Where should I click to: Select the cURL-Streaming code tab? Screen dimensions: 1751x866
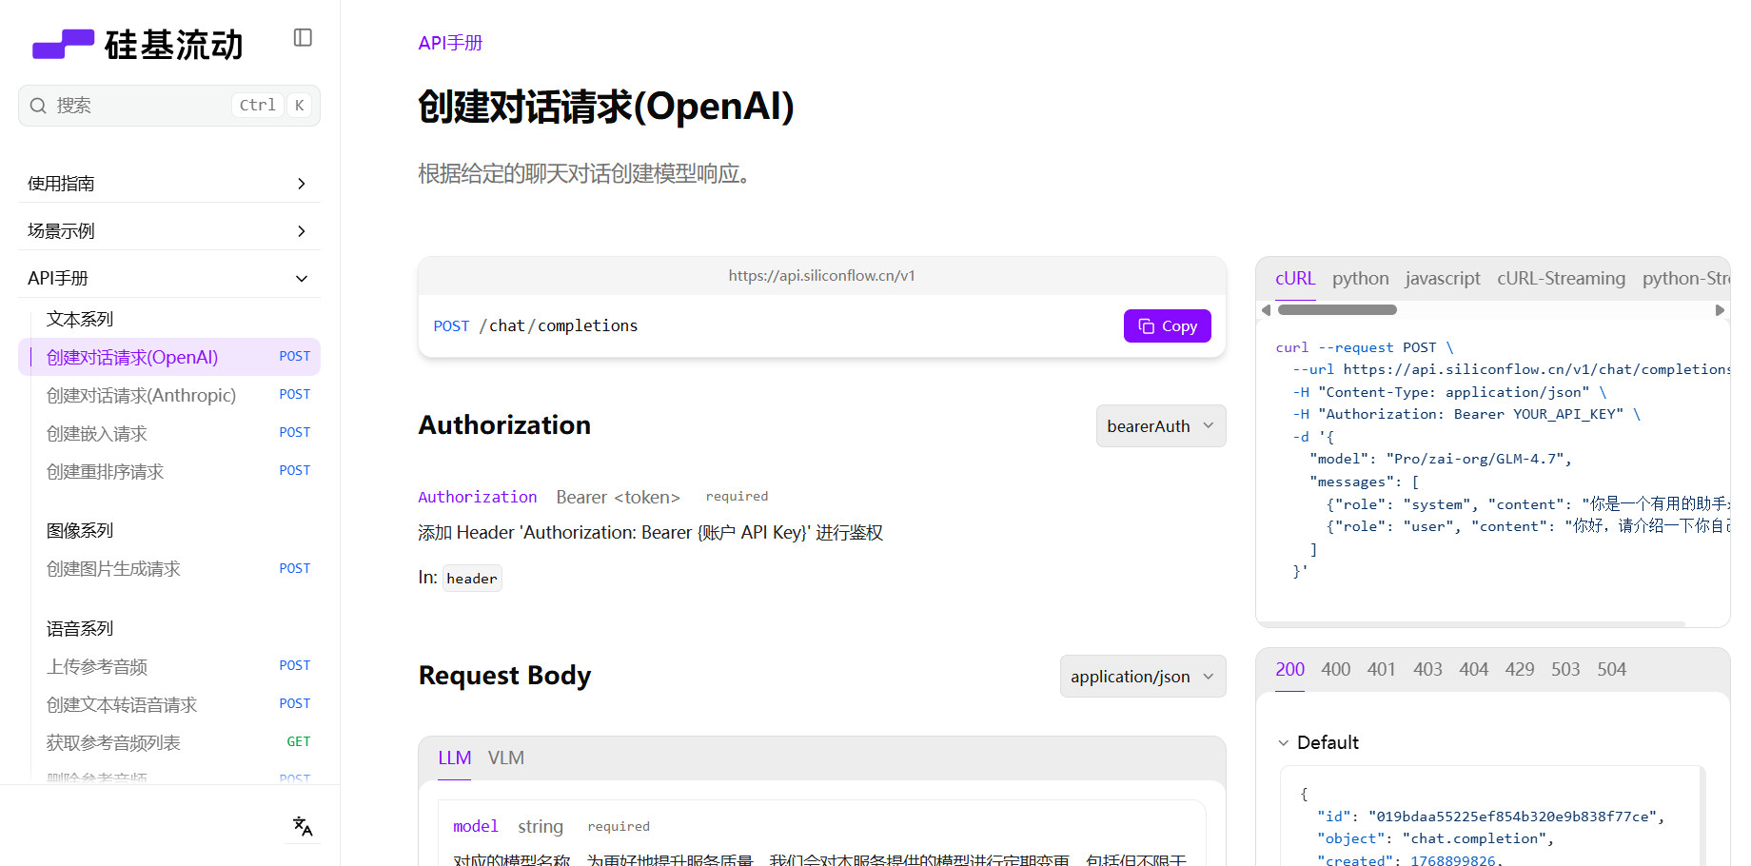tap(1562, 279)
